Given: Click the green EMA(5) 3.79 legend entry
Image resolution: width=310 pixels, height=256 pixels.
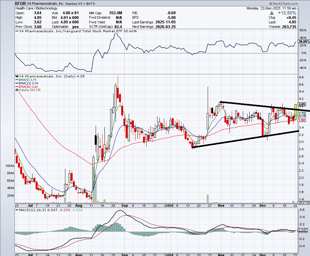Looking at the screenshot, I should point(26,80).
